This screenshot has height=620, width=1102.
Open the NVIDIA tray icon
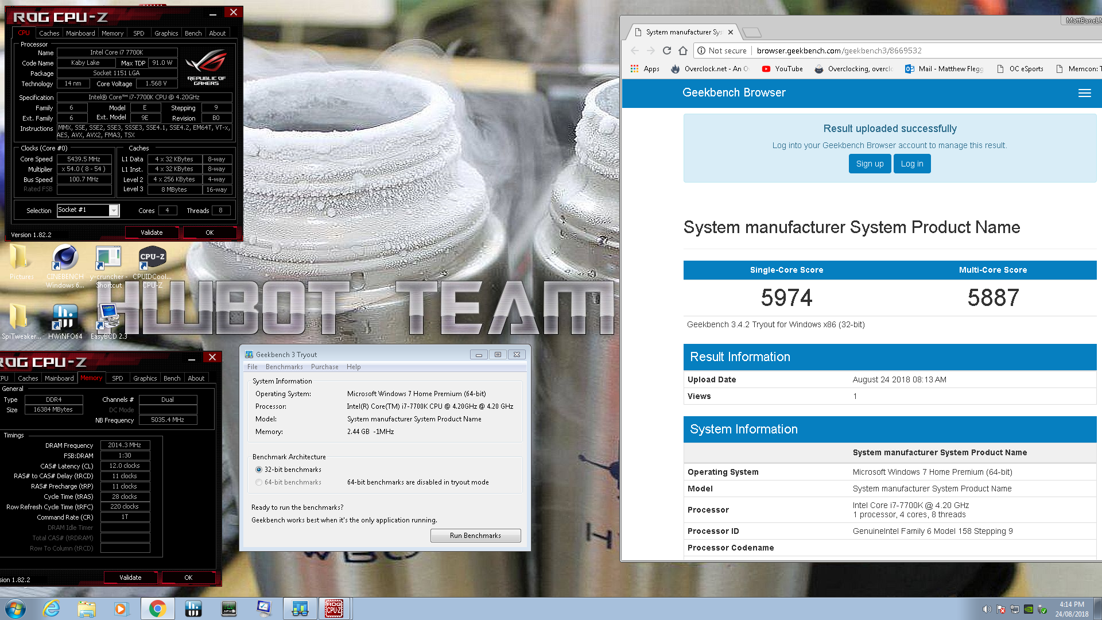[x=1029, y=609]
